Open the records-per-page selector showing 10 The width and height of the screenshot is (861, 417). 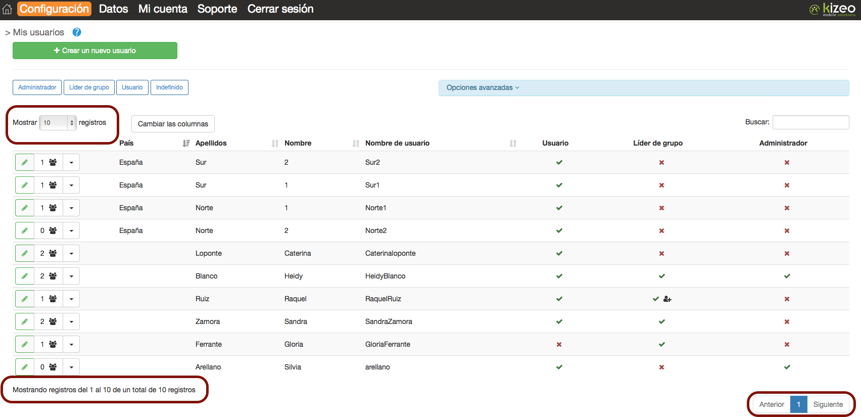[58, 122]
